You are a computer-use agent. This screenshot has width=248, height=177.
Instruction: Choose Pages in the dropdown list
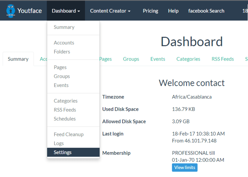coord(73,67)
